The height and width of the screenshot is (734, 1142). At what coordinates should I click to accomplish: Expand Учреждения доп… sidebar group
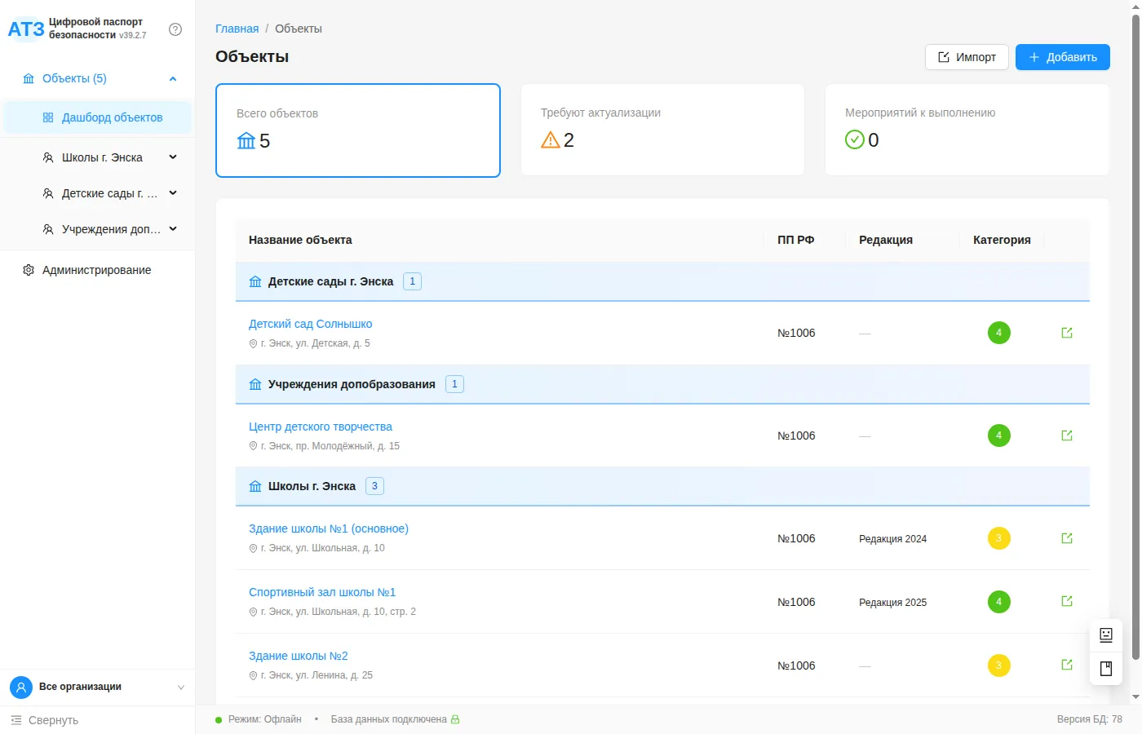(173, 229)
